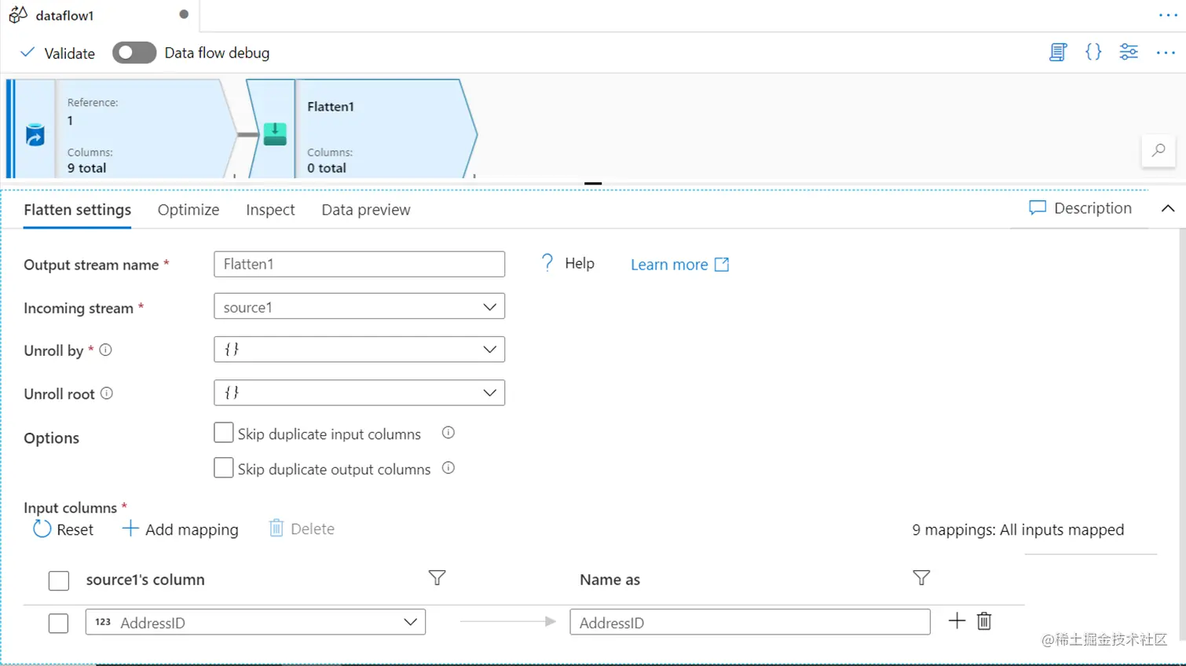Switch to Flatten settings tab
The height and width of the screenshot is (666, 1186).
tap(77, 210)
